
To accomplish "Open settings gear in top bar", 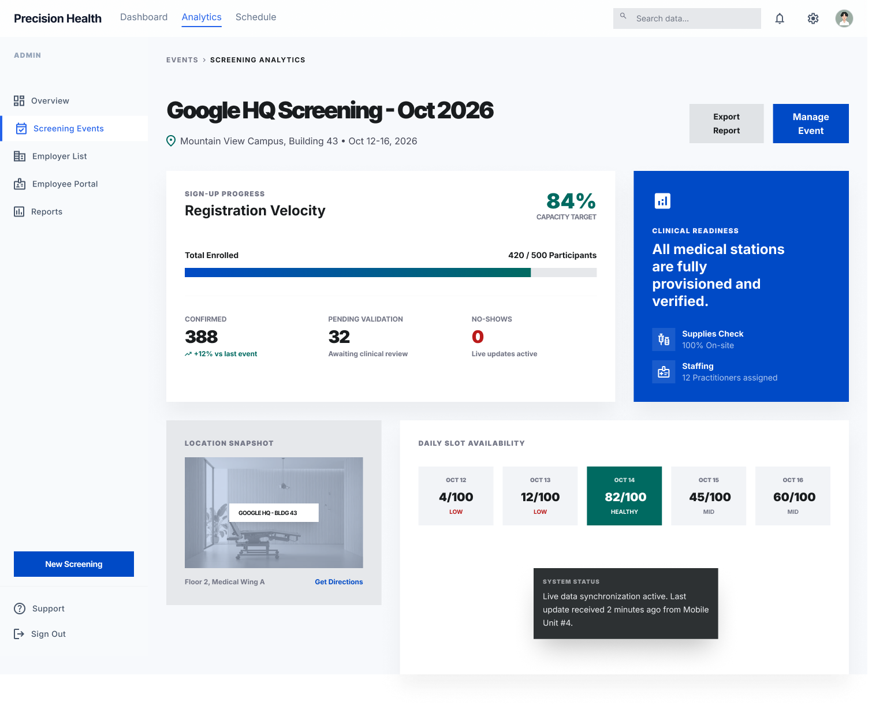I will [x=813, y=18].
